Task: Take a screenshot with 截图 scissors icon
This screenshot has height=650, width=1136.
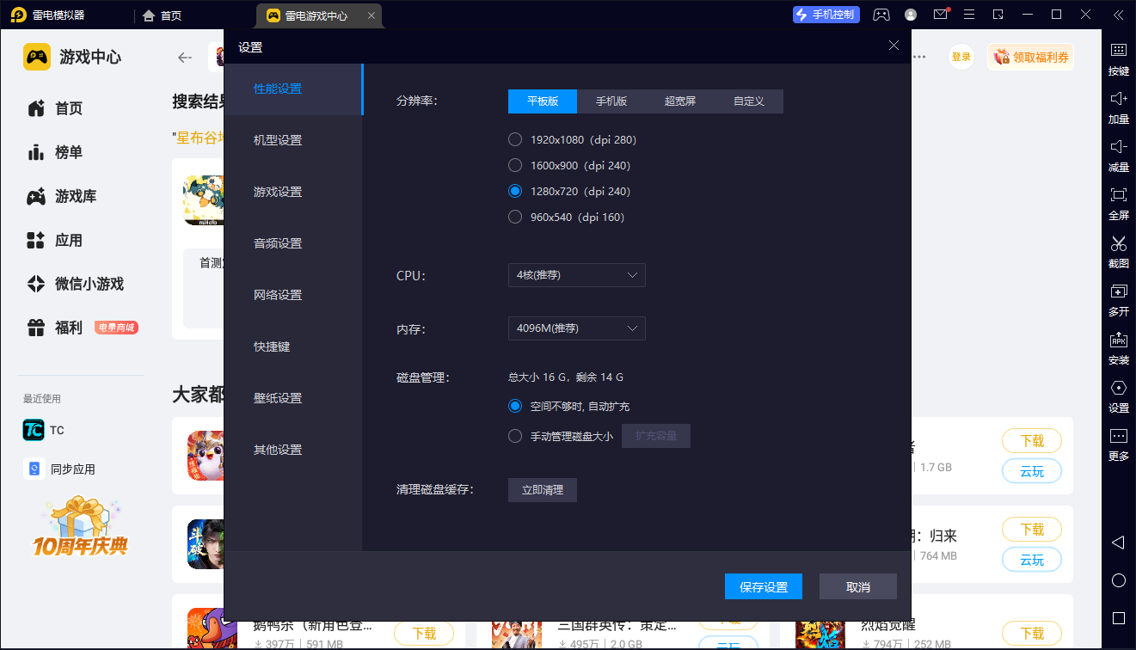Action: (x=1118, y=244)
